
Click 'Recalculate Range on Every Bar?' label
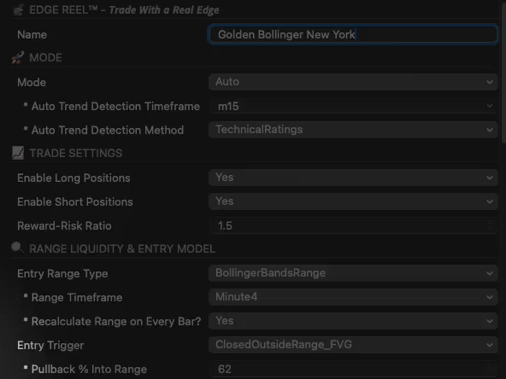[x=116, y=321]
